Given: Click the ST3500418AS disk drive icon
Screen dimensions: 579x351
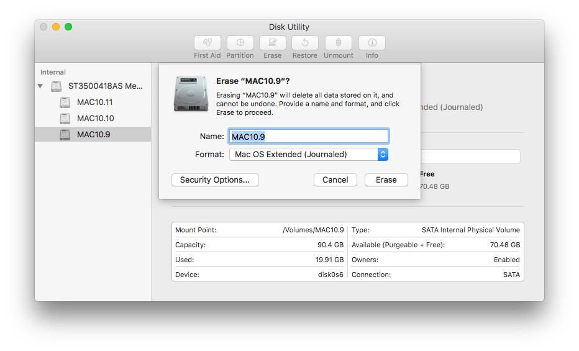Looking at the screenshot, I should 57,86.
